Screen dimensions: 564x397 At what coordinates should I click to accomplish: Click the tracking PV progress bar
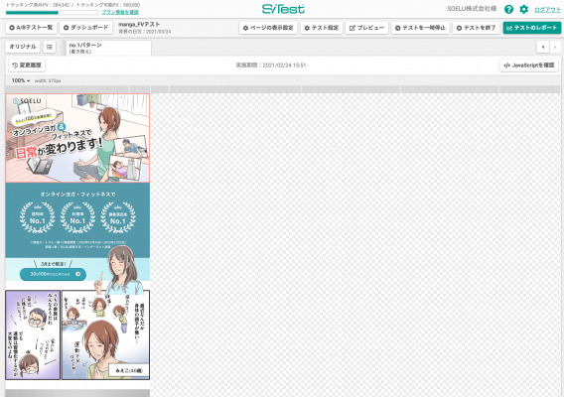52,13
